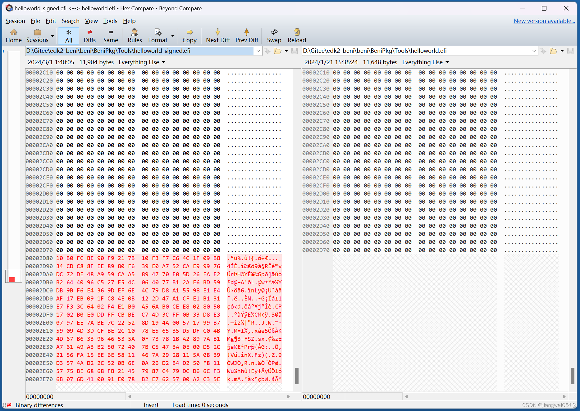This screenshot has height=411, width=580.
Task: Click the right save file icon
Action: pos(570,51)
